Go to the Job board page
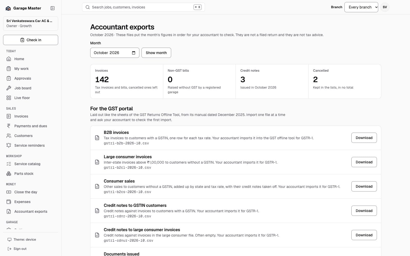 click(30, 88)
